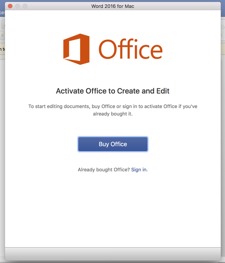Click the blue Buy Office button
Viewport: 225px width, 263px height.
pyautogui.click(x=113, y=144)
